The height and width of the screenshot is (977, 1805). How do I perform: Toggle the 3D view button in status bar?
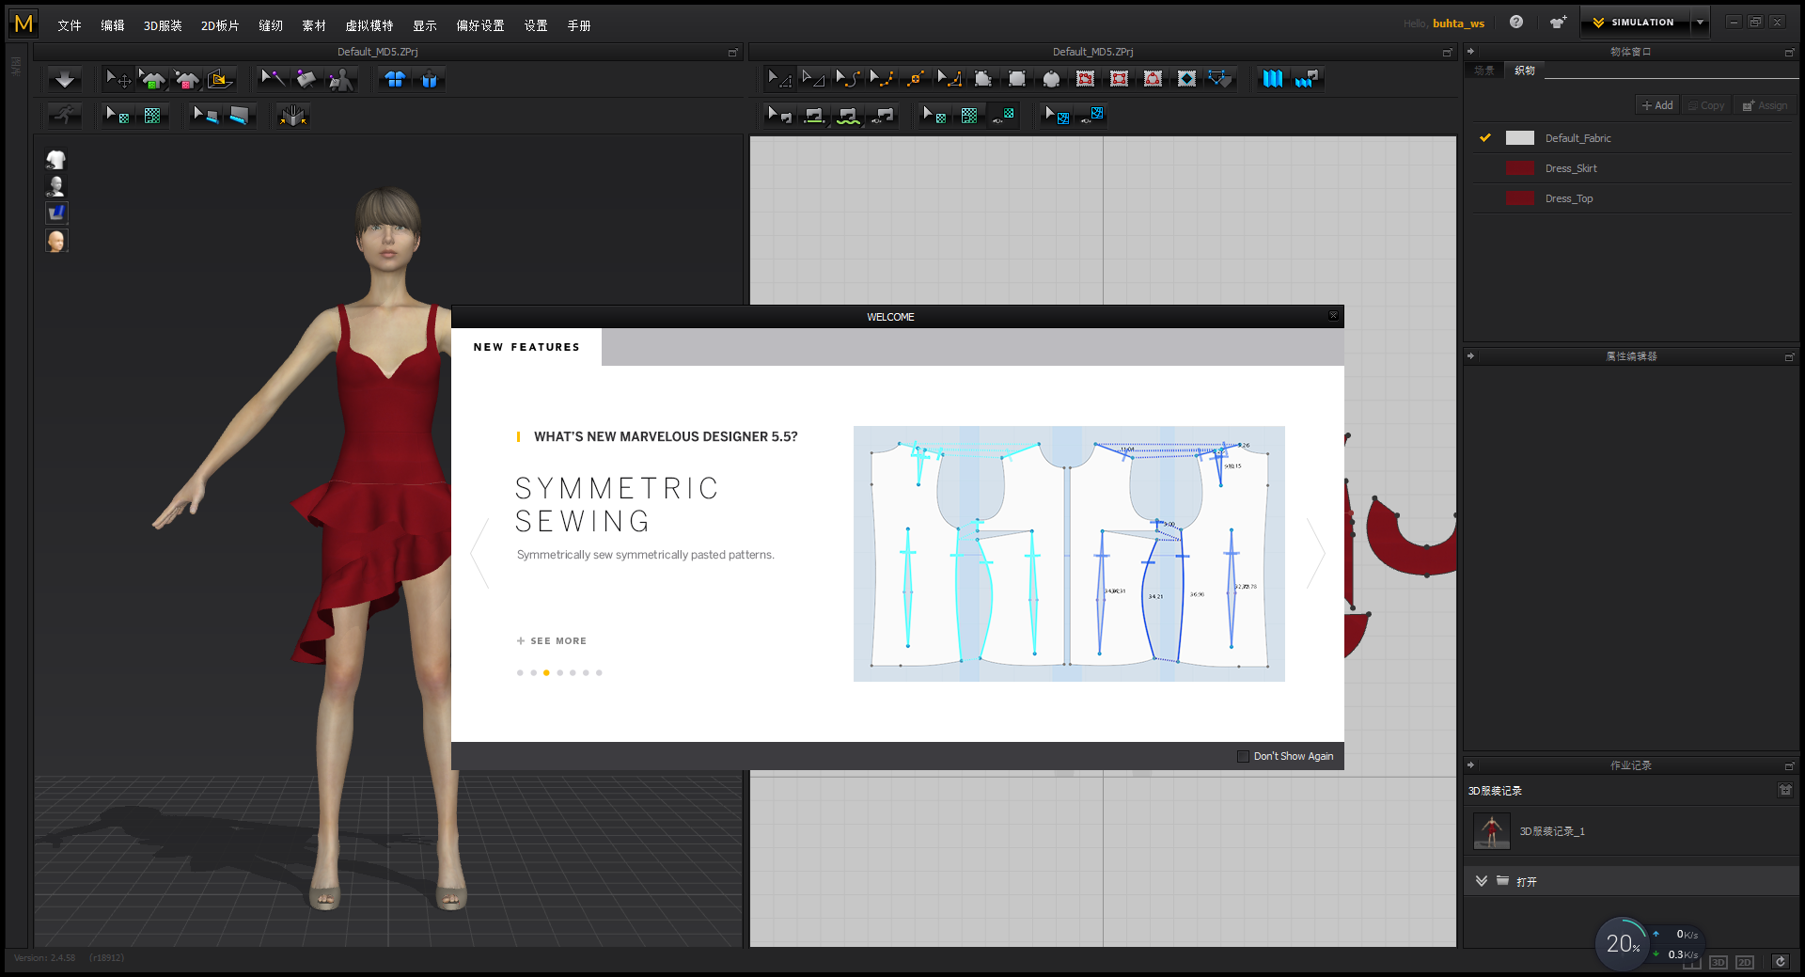pyautogui.click(x=1718, y=962)
